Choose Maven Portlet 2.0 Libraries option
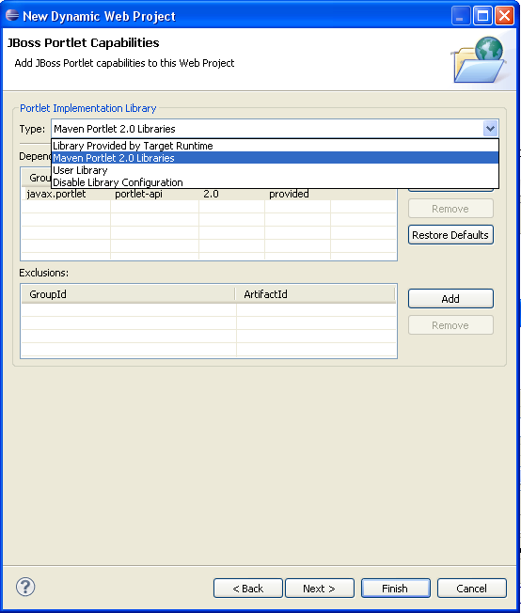521x613 pixels. click(275, 158)
